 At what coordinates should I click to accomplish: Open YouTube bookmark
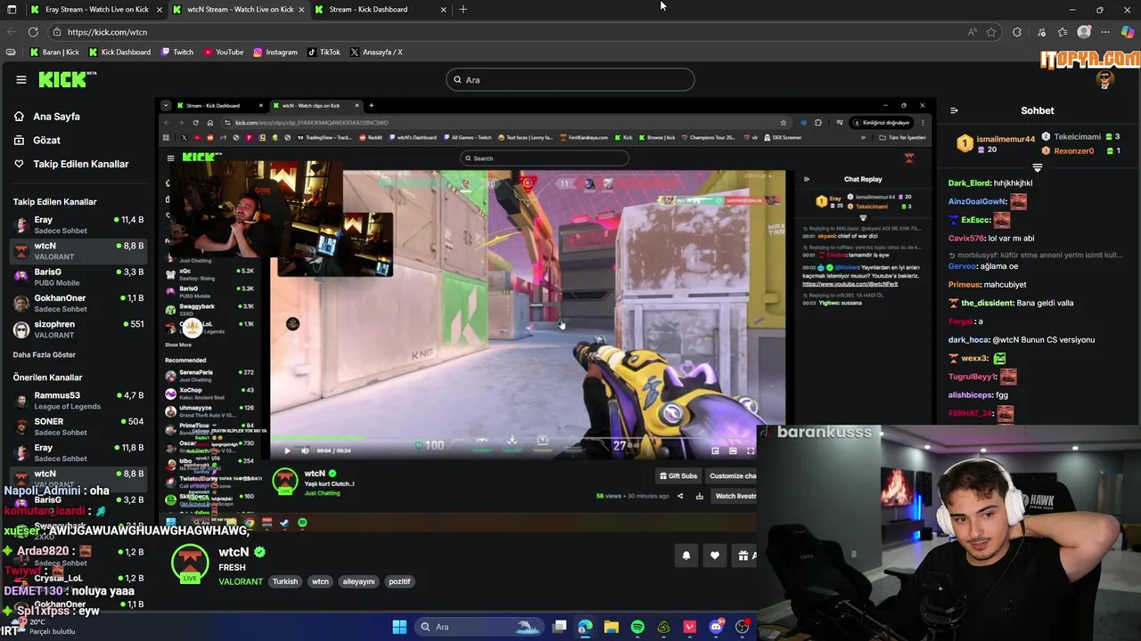click(224, 52)
